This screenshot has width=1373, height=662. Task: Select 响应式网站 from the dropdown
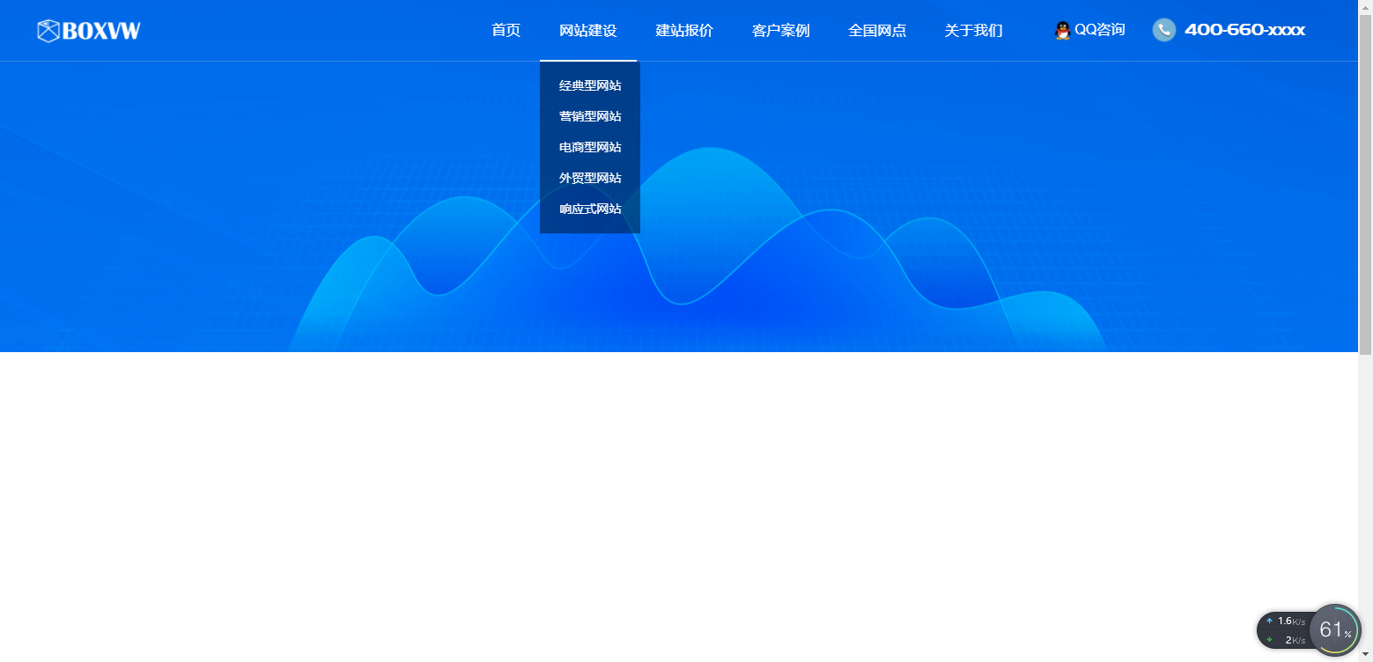pyautogui.click(x=590, y=209)
